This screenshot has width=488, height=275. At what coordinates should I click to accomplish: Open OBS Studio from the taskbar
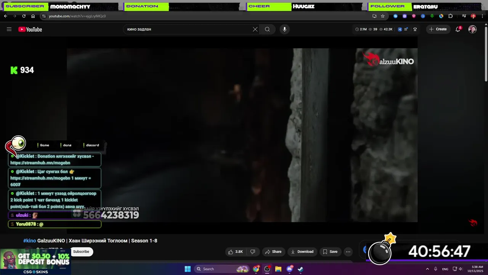[267, 269]
